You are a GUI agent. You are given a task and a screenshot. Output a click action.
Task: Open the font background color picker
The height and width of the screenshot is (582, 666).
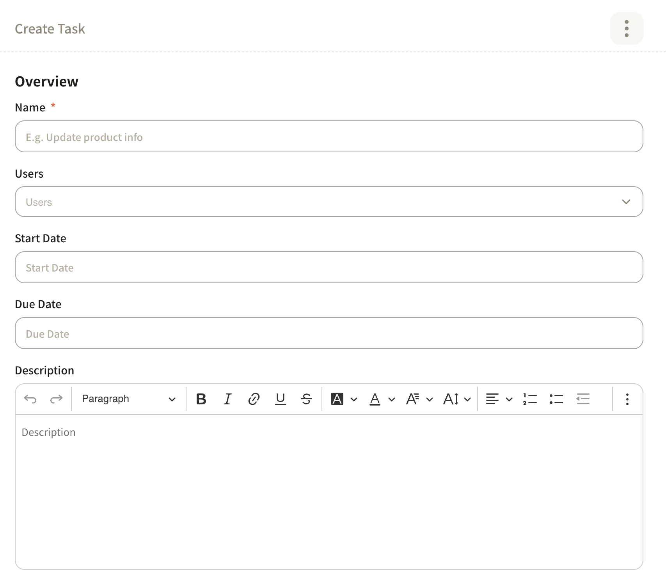pos(343,399)
